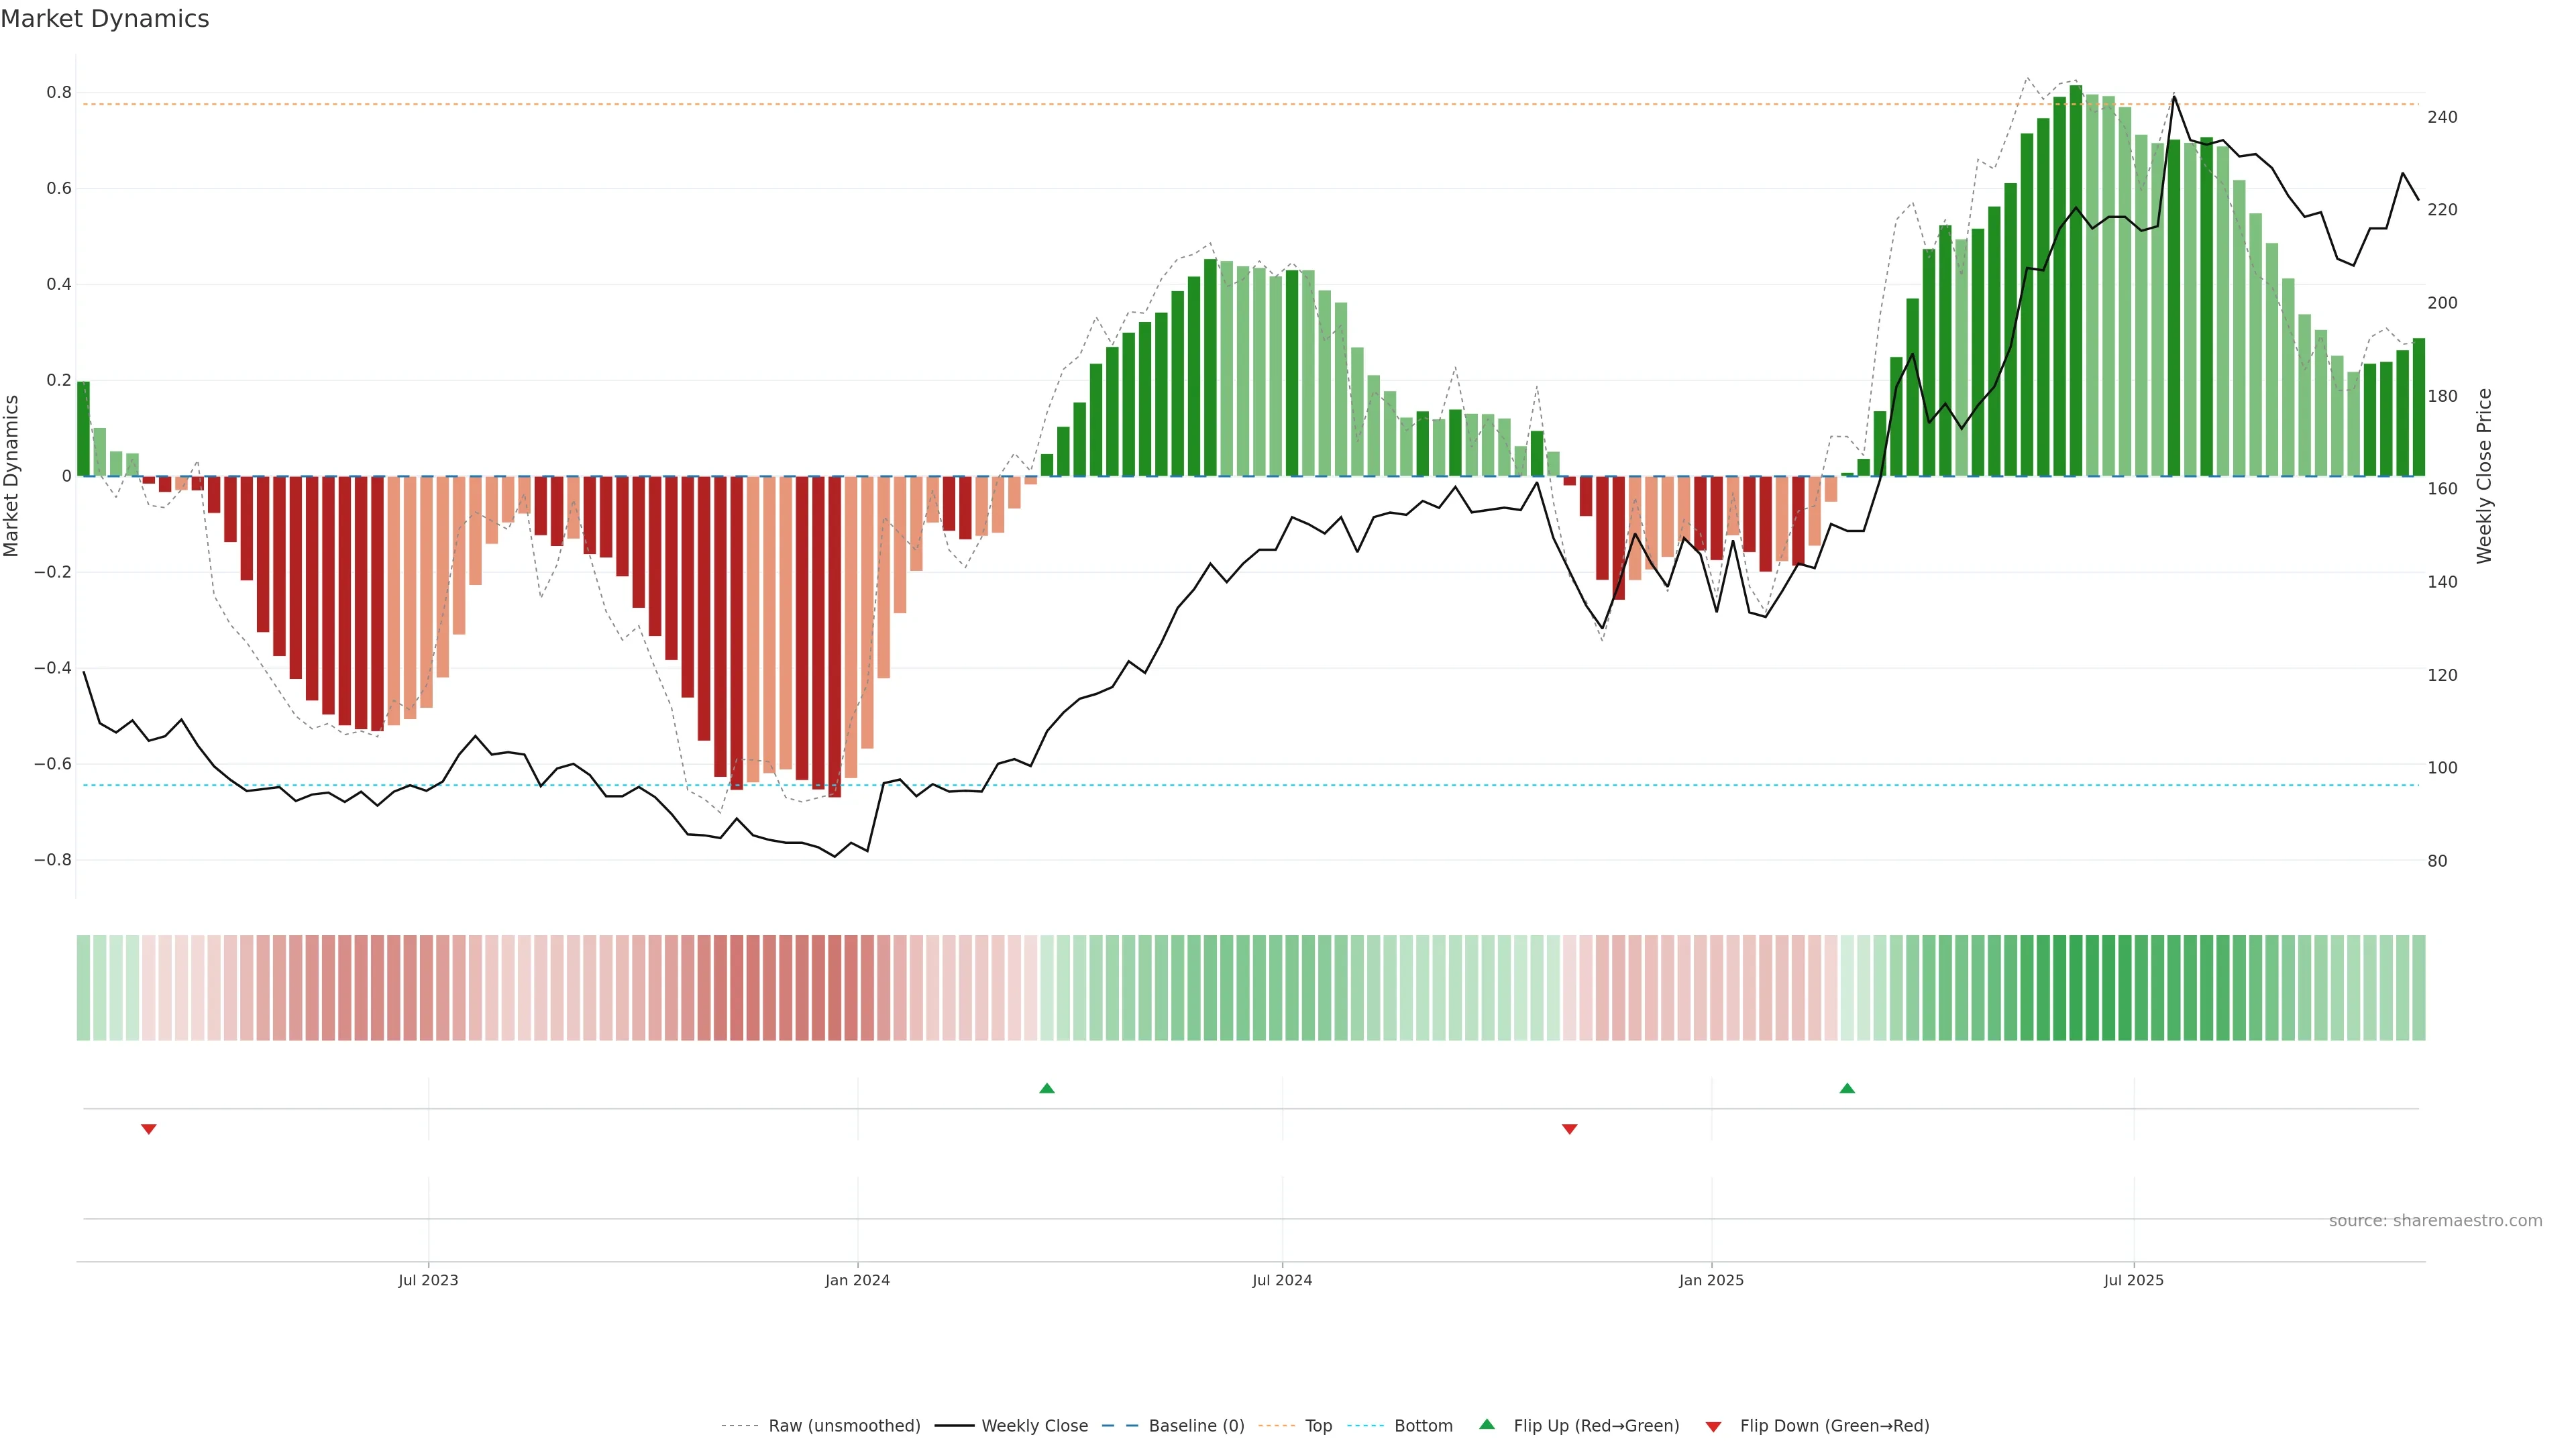Click the Jul 2023 x-axis label
The image size is (2576, 1449).
click(428, 1280)
